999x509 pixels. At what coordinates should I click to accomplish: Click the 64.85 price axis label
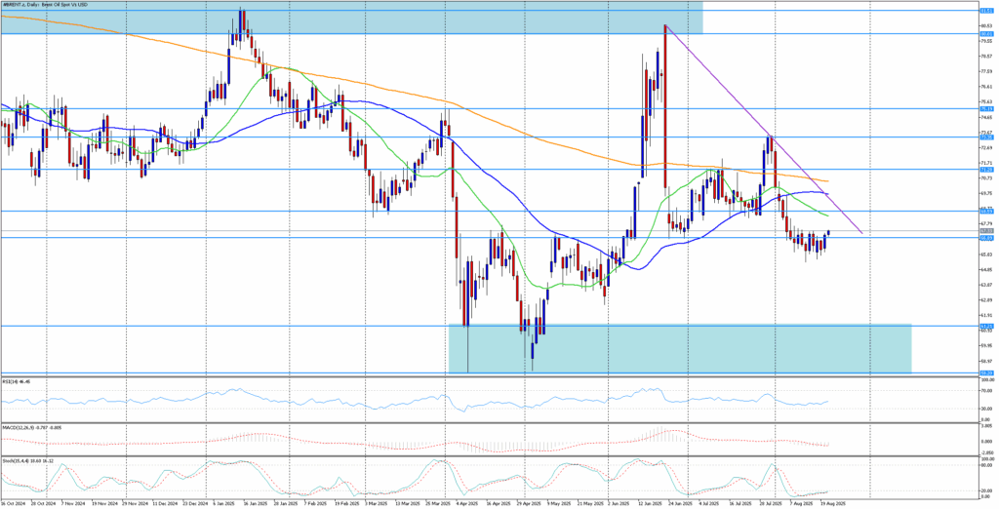coord(986,269)
